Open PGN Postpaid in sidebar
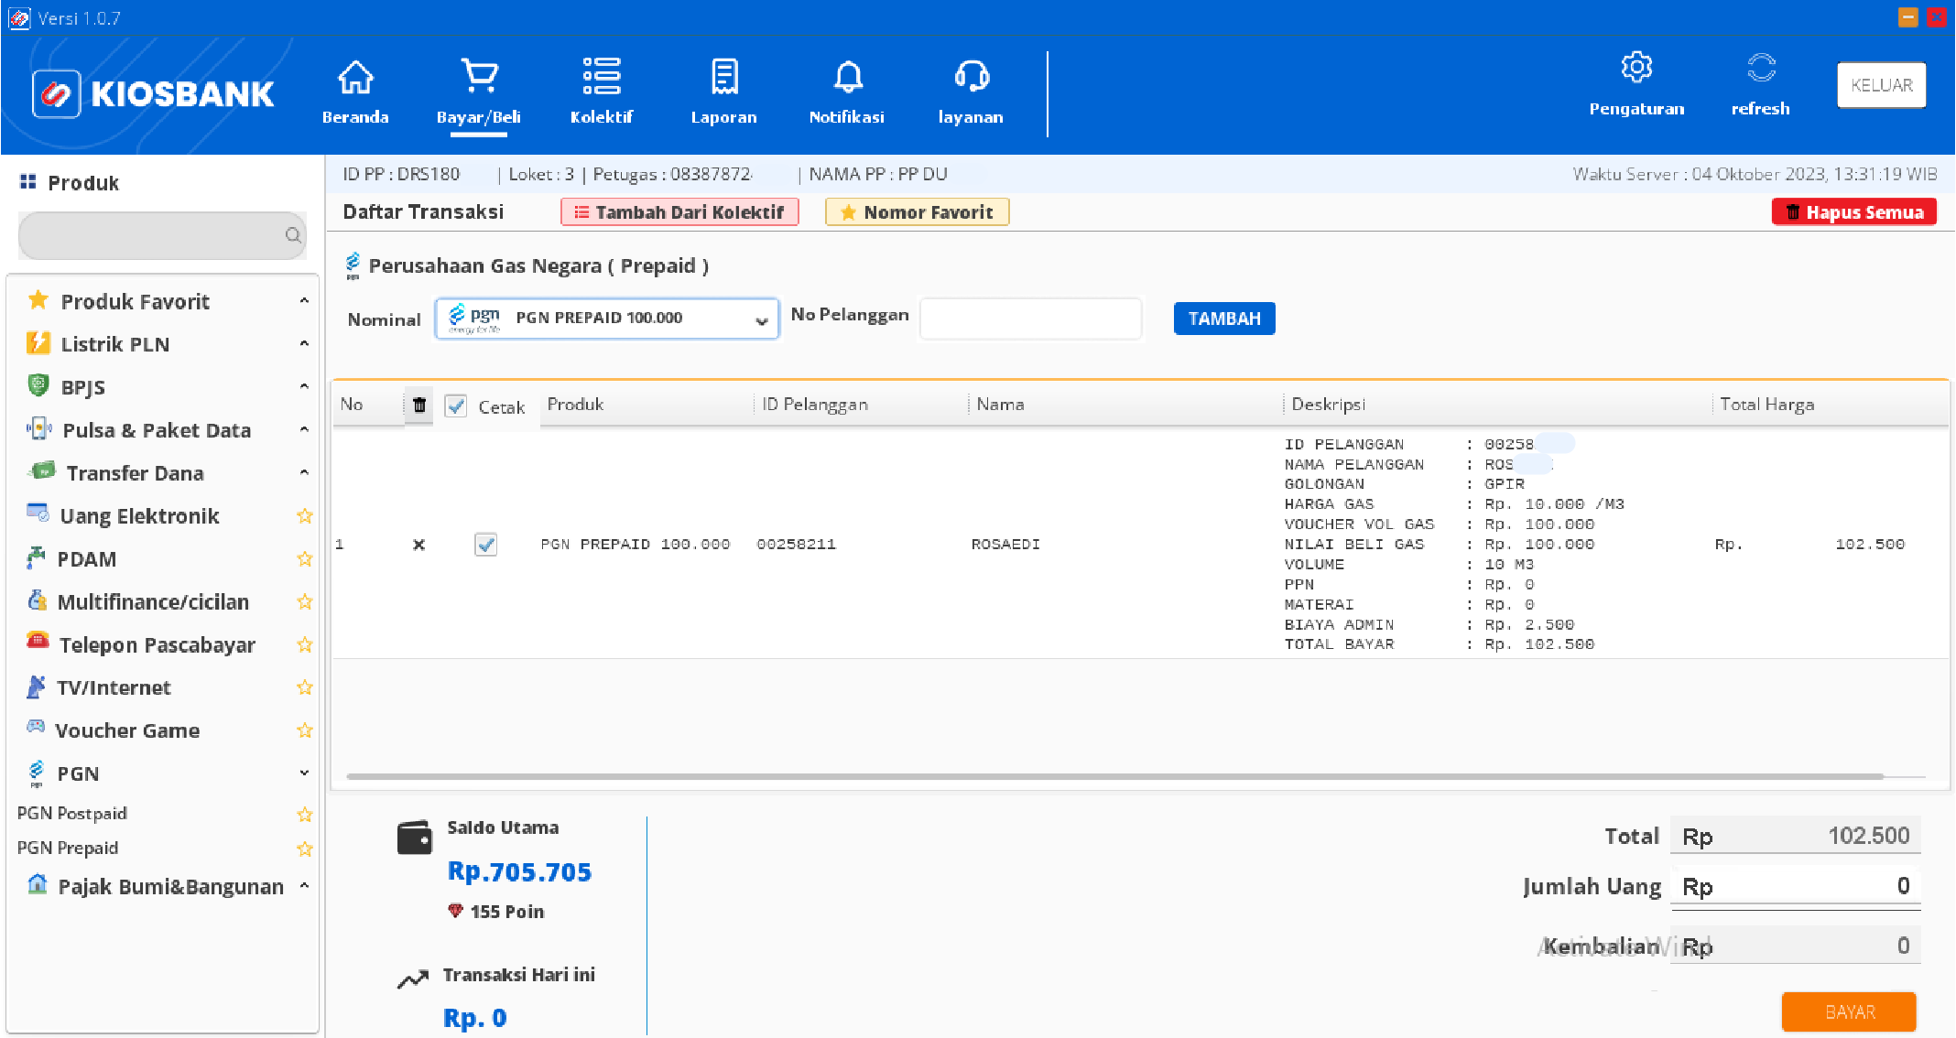The image size is (1956, 1038). [72, 814]
